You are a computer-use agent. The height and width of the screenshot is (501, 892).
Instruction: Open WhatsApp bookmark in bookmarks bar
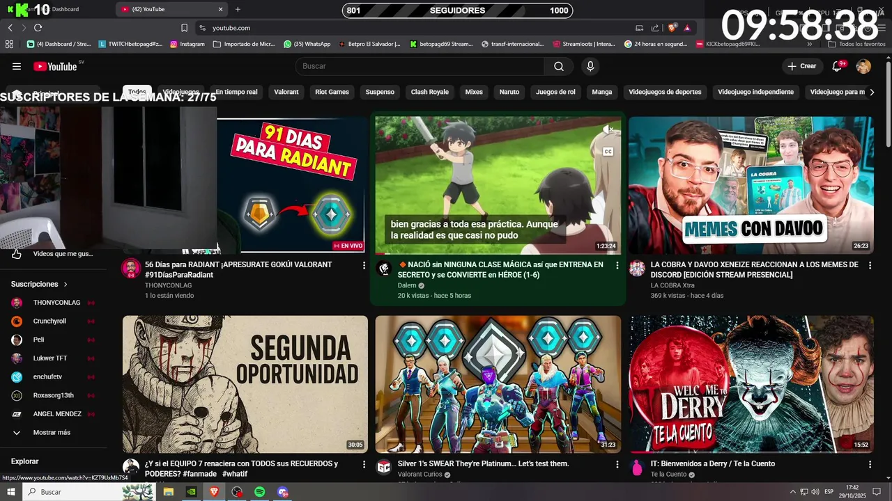[307, 44]
